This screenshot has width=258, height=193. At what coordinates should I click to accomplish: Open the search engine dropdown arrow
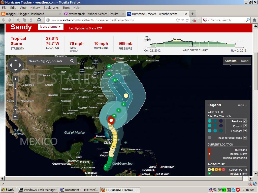coord(208,20)
